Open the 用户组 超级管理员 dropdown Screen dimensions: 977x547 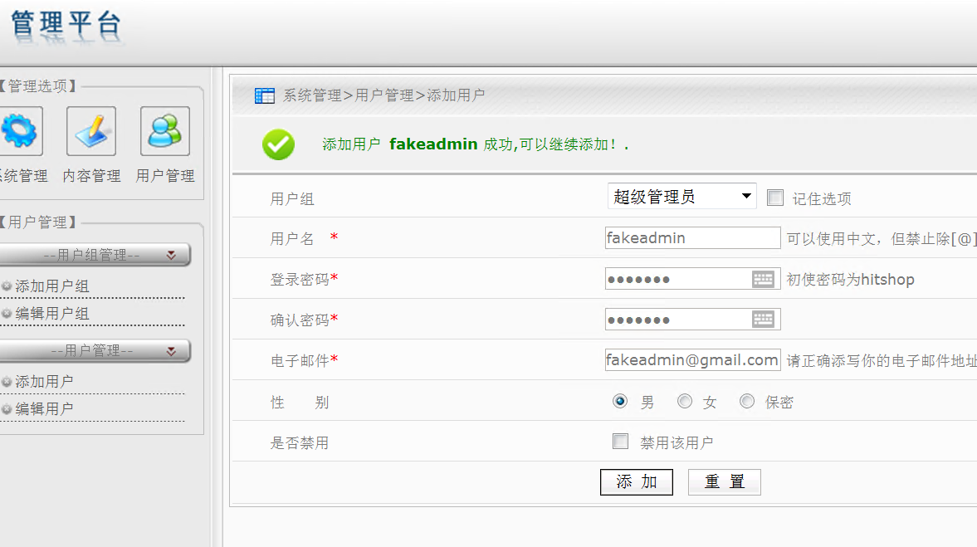[x=681, y=196]
